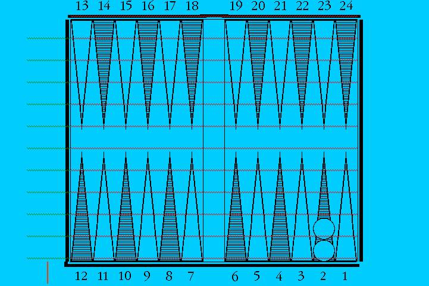Click the hollow triangle of point 13

[82, 75]
